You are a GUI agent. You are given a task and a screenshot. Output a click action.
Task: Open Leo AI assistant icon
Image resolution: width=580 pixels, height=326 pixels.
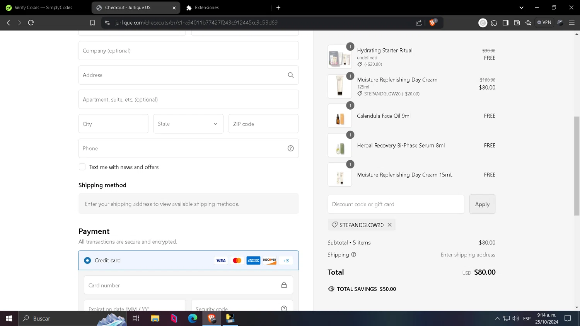(x=528, y=23)
